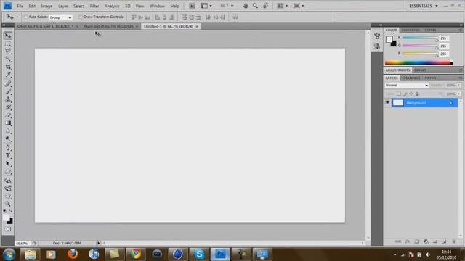The height and width of the screenshot is (261, 465).
Task: Open the Filter menu
Action: click(94, 6)
